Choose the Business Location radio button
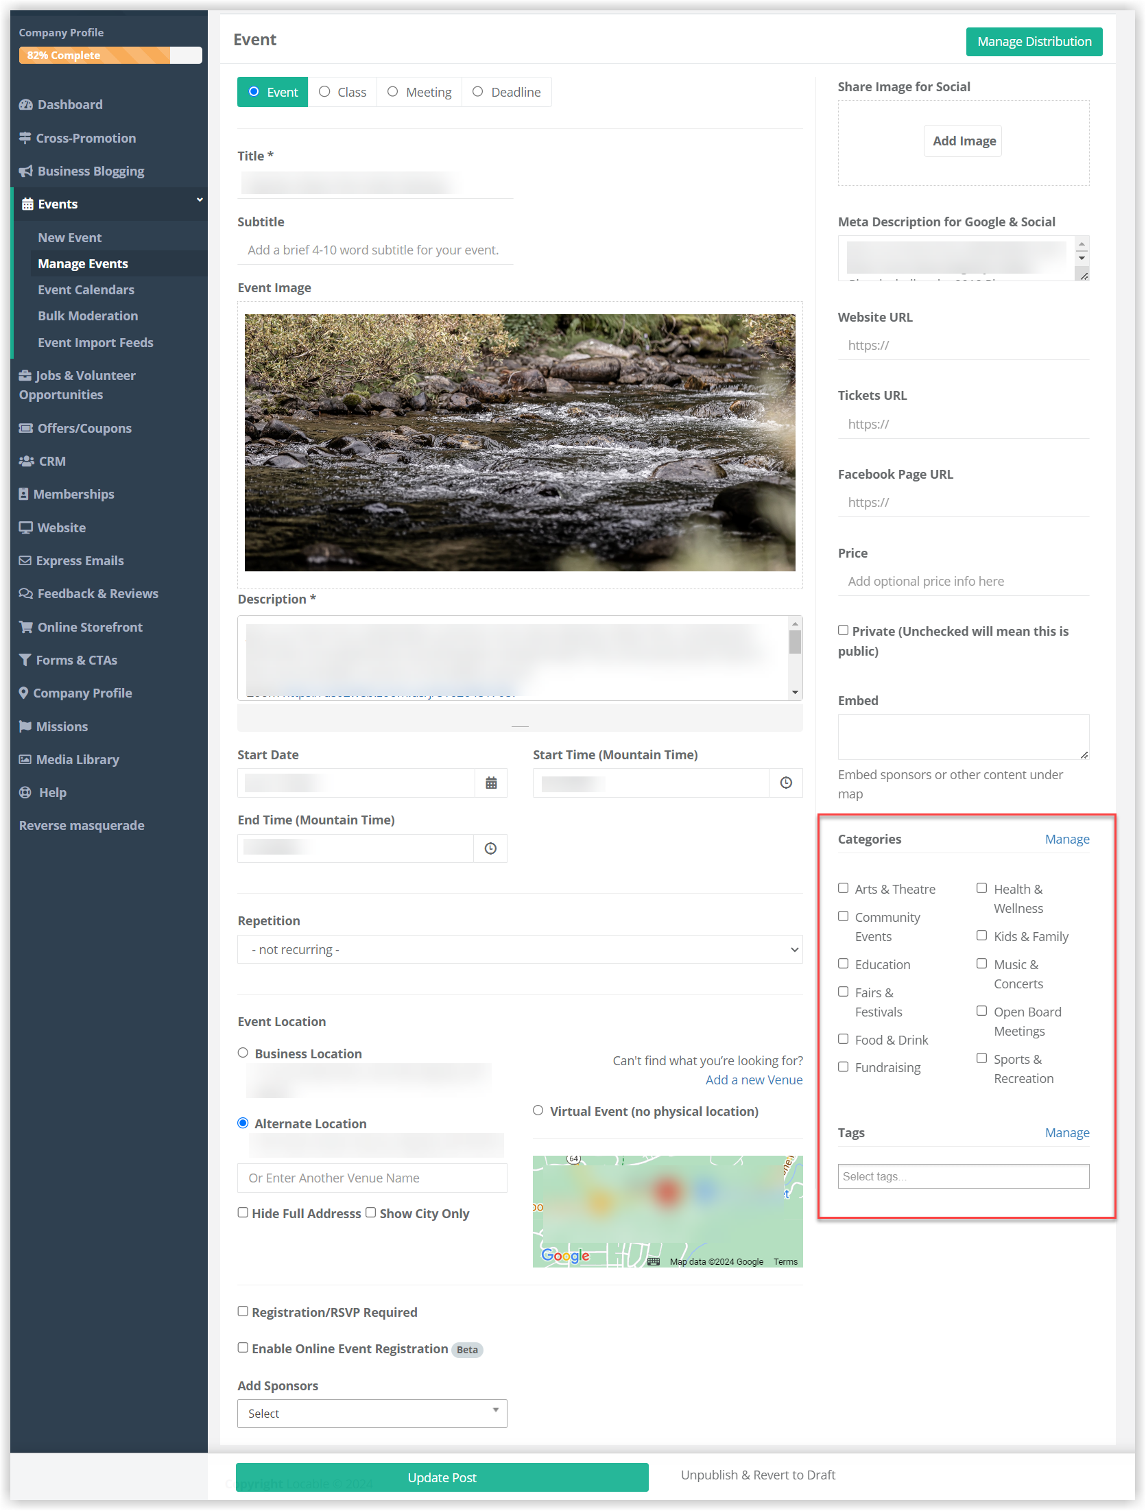 243,1053
